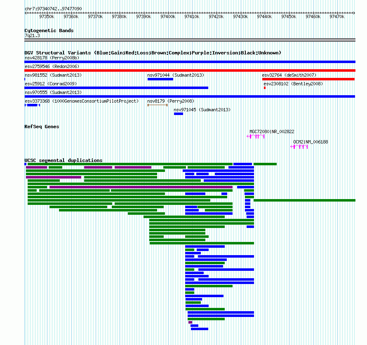Select the esv3373368 blue variant glyph
This screenshot has width=367, height=345.
click(x=32, y=105)
